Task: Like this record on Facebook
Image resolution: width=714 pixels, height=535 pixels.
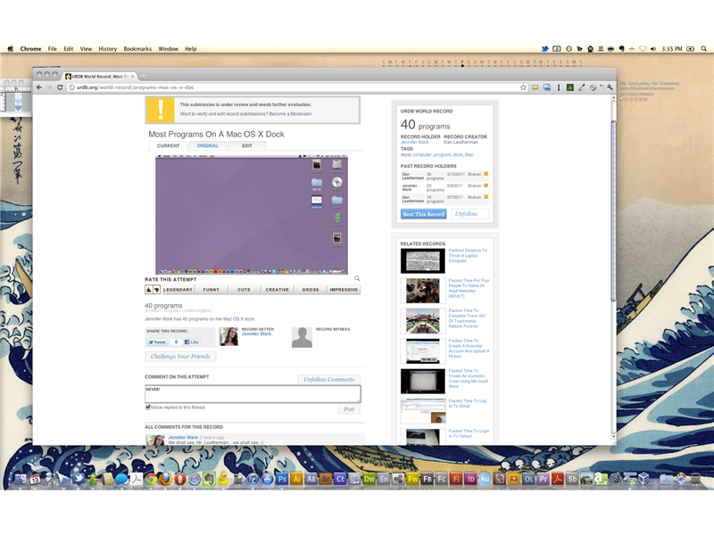Action: tap(193, 341)
